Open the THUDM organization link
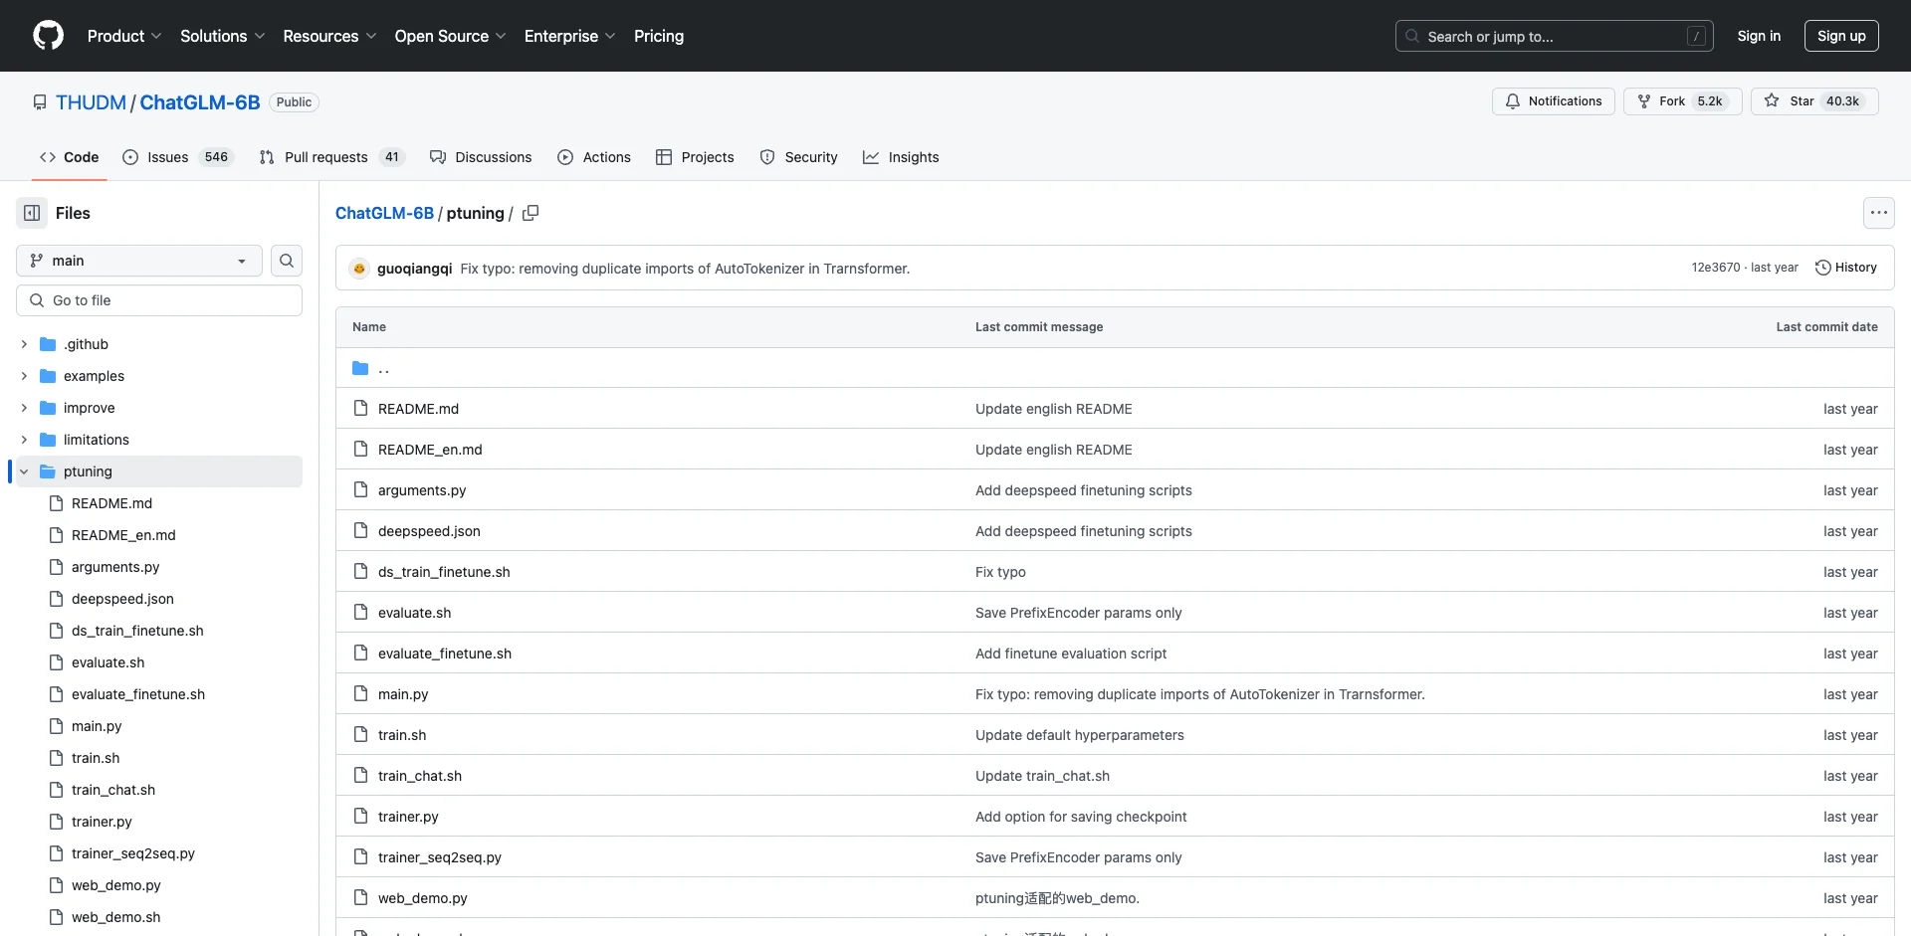This screenshot has height=936, width=1911. point(91,102)
